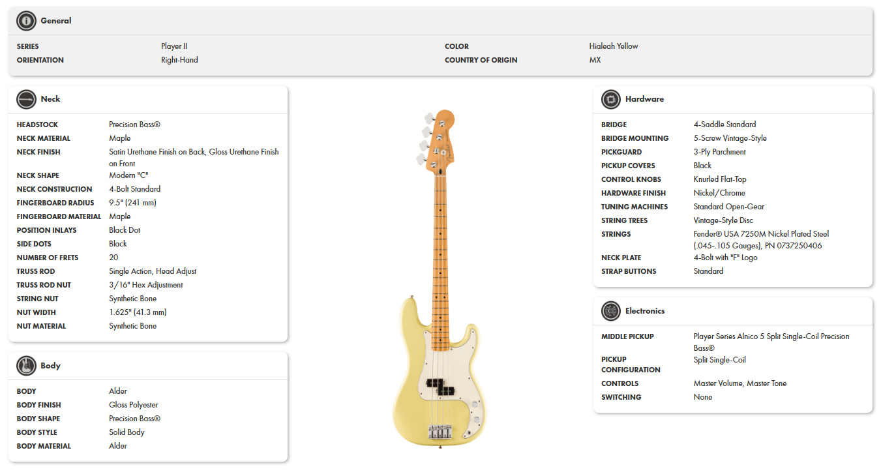The height and width of the screenshot is (476, 881).
Task: Select the "Neck" panel heading
Action: tap(50, 99)
